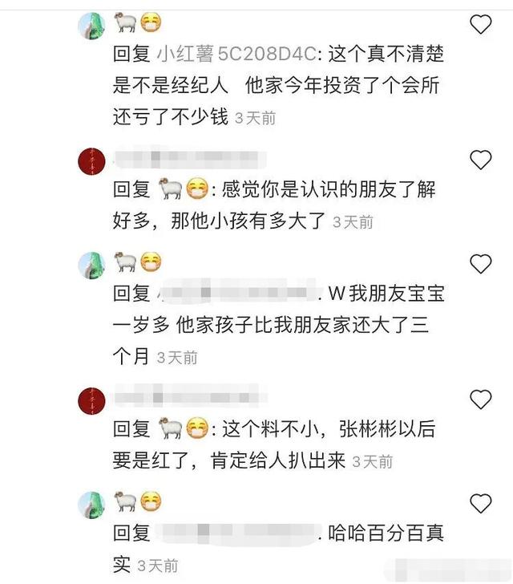Screen dimensions: 513x584
Task: Open the red avatar above 感觉你是认识的朋友
Action: (x=91, y=161)
